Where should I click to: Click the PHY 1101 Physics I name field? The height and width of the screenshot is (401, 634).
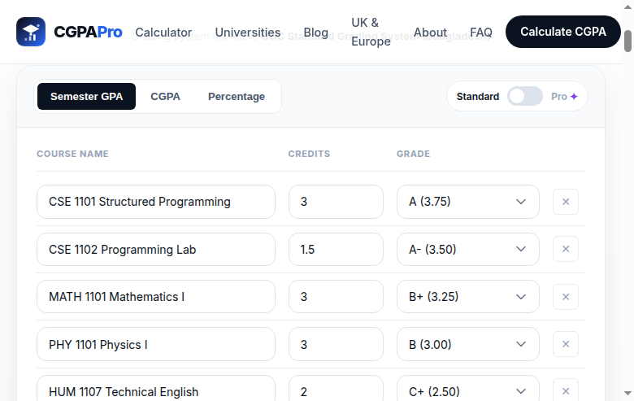[x=156, y=344]
